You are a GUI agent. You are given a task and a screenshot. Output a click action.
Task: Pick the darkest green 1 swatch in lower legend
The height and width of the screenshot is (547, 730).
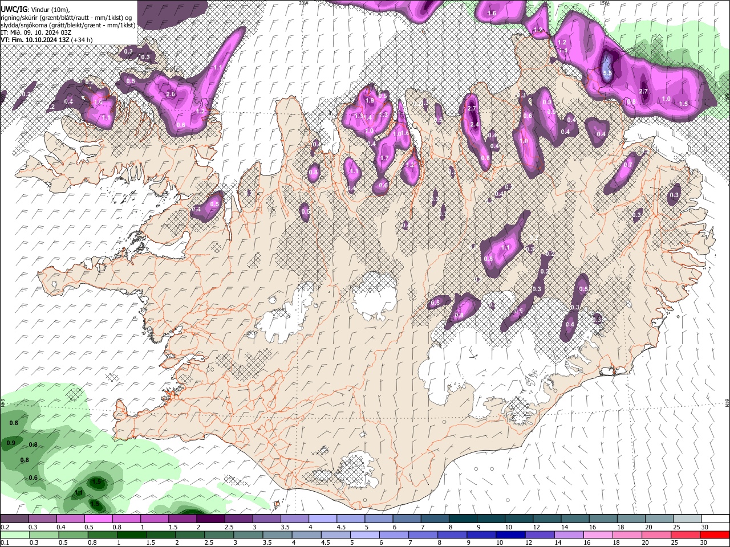pos(131,535)
